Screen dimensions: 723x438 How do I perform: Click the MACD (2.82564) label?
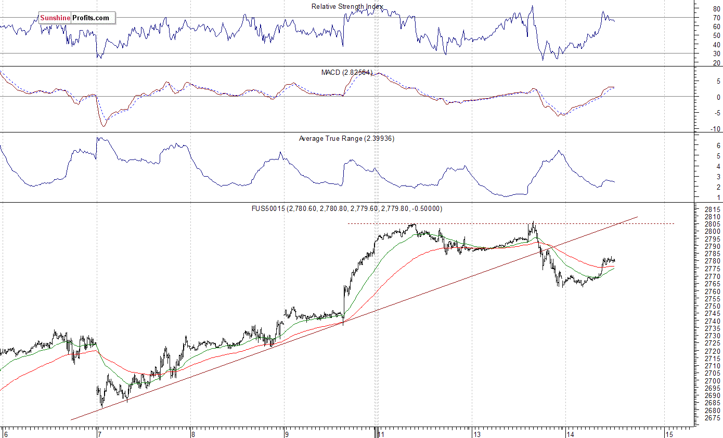click(x=347, y=72)
